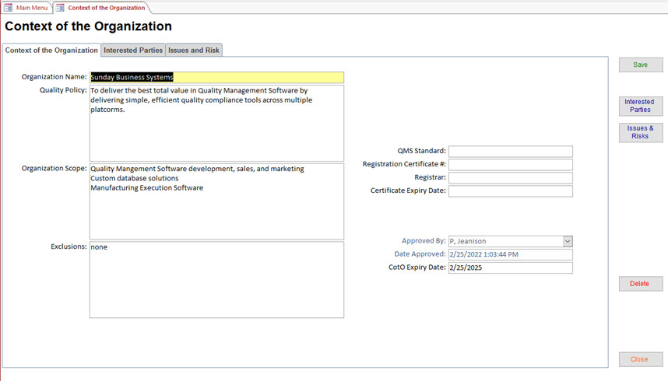Click the Issues & Risks side button
Viewport: 668px width, 381px height.
(640, 132)
